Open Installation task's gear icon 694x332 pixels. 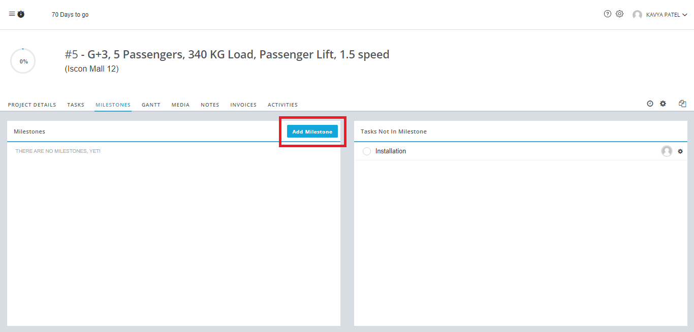coord(680,151)
